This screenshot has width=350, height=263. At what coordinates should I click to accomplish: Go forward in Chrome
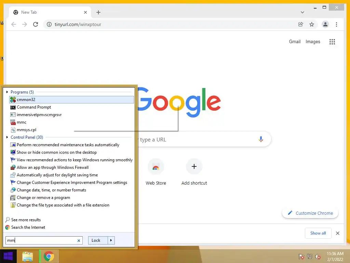[25, 24]
